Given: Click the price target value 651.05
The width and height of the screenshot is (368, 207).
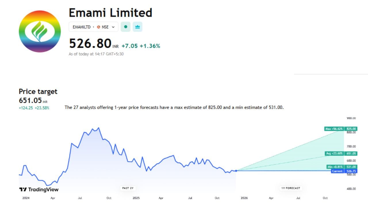Looking at the screenshot, I should tap(30, 100).
